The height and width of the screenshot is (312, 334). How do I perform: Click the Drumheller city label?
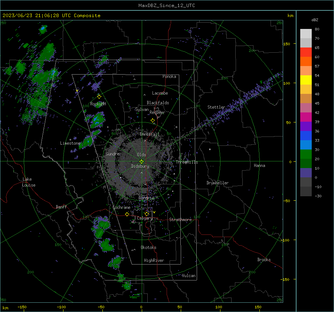point(217,183)
